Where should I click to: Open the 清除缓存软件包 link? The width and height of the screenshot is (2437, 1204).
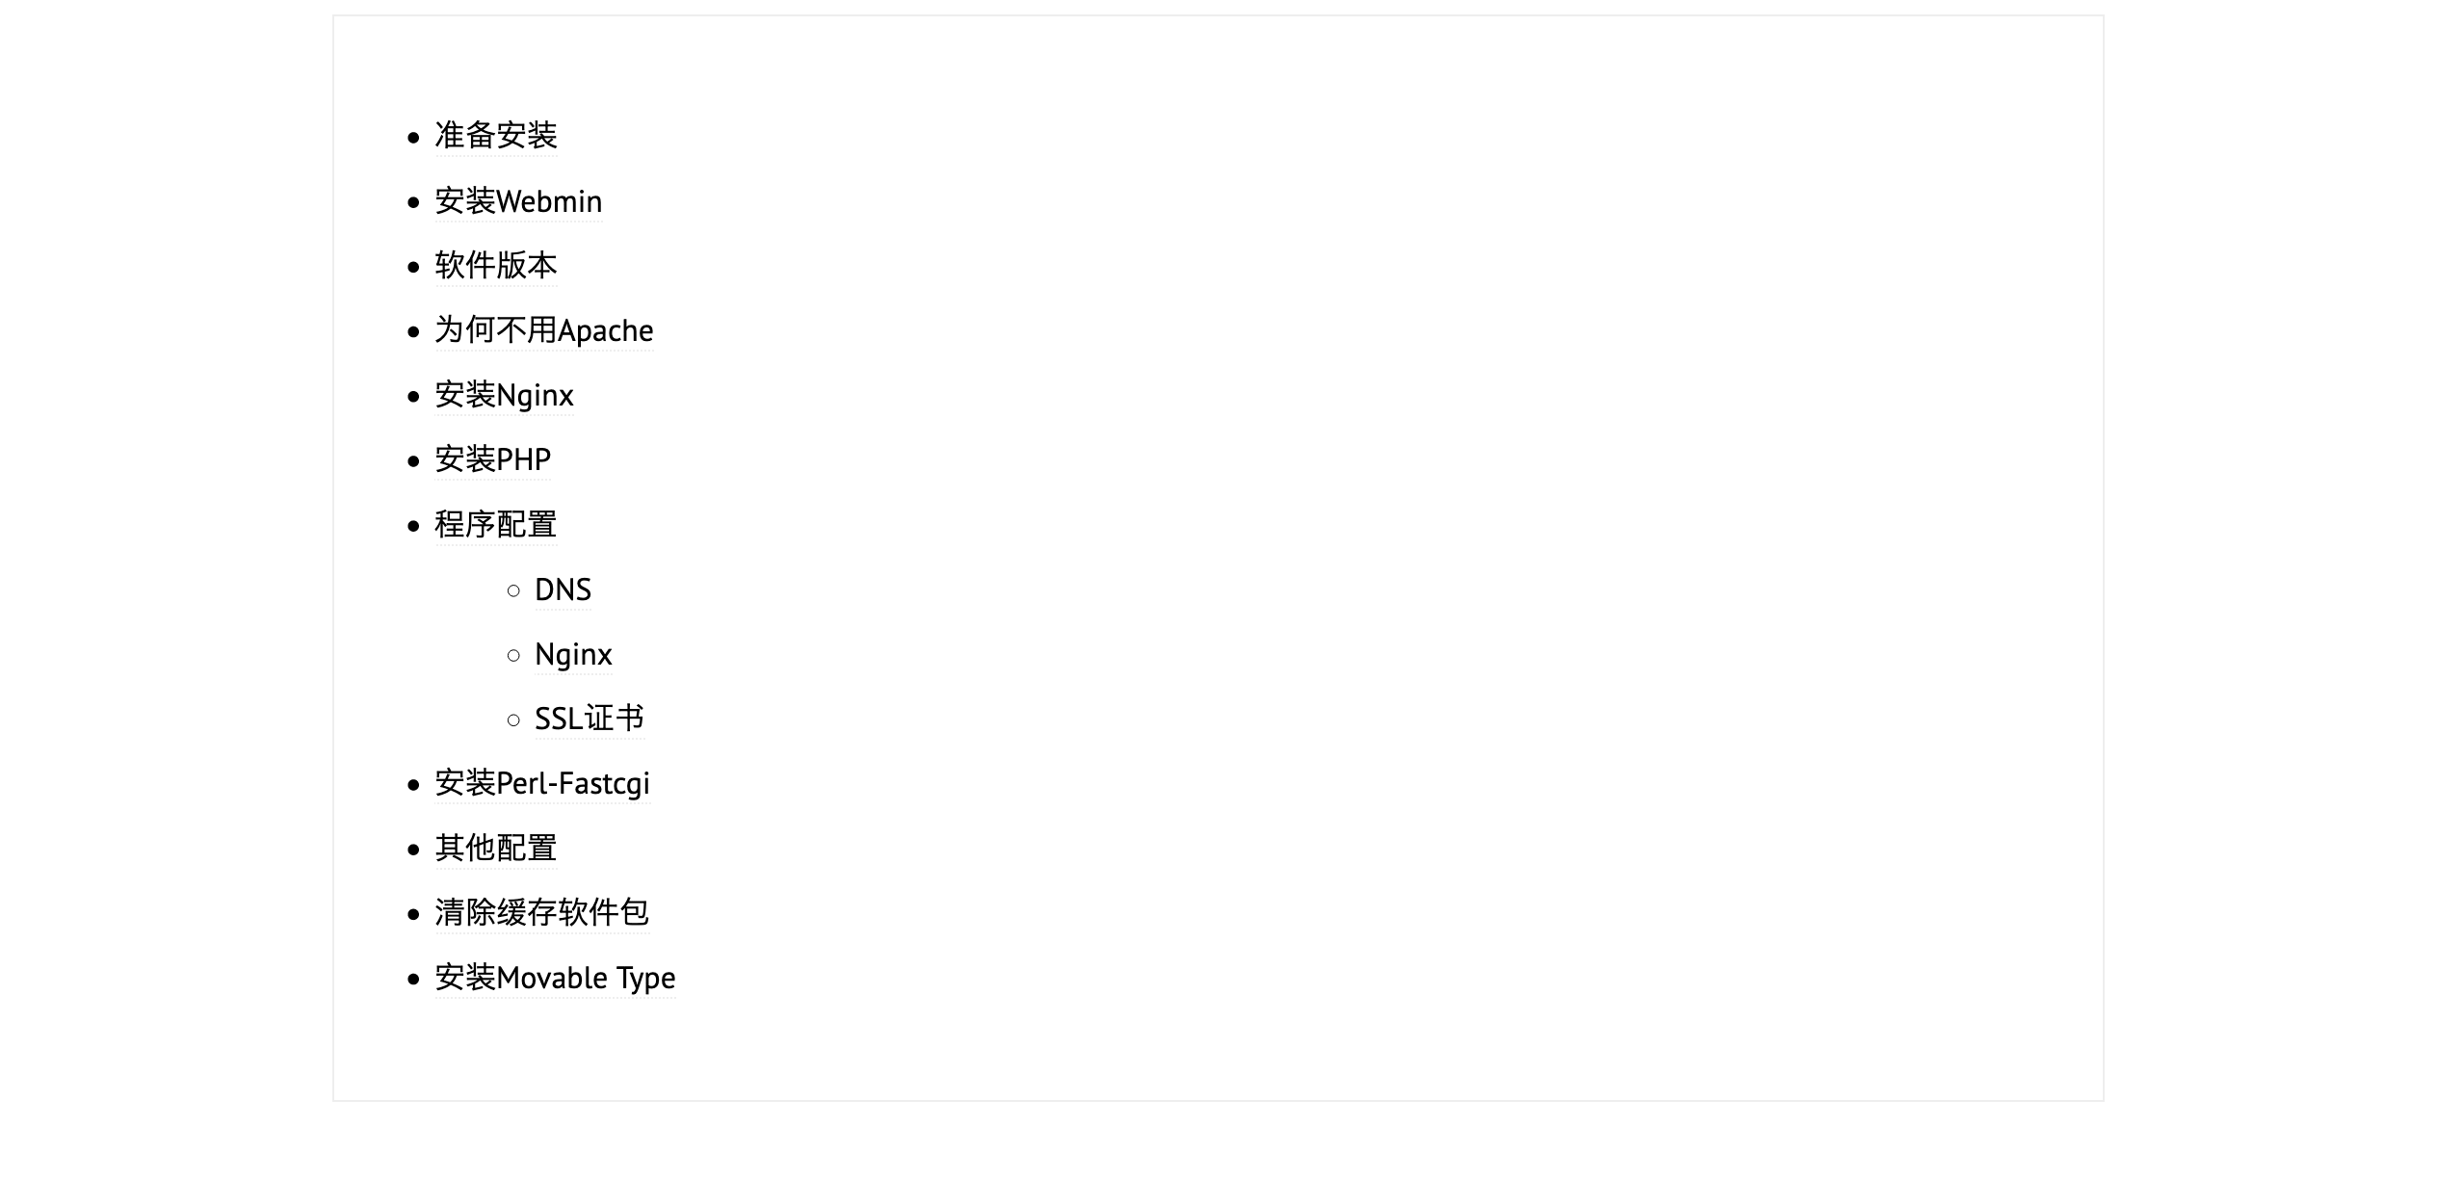point(541,913)
